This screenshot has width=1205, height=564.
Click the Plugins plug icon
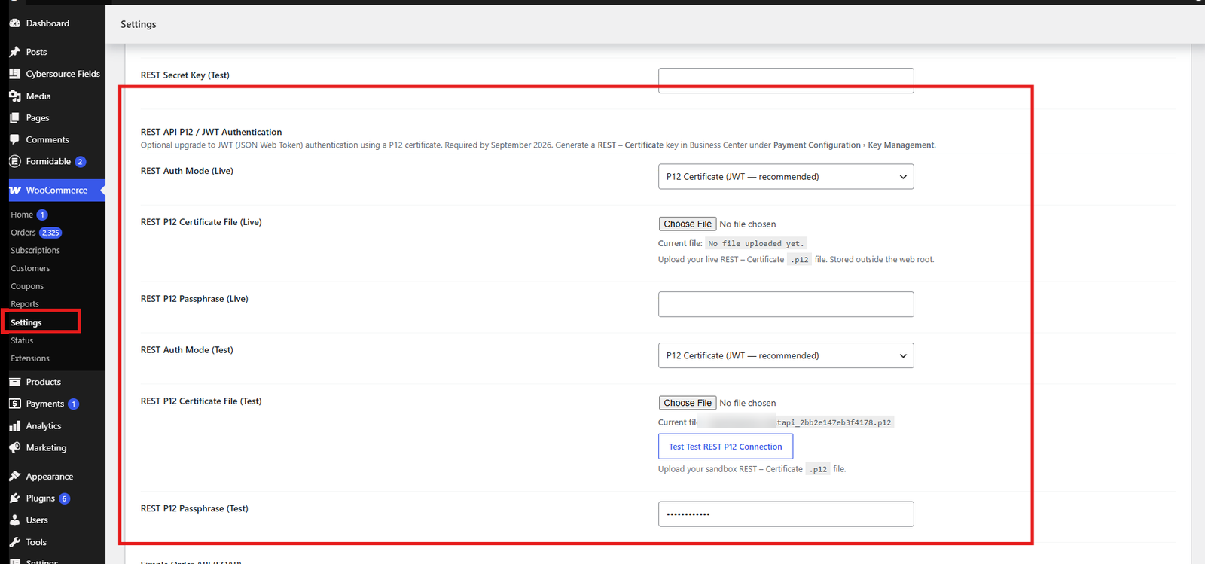point(14,498)
